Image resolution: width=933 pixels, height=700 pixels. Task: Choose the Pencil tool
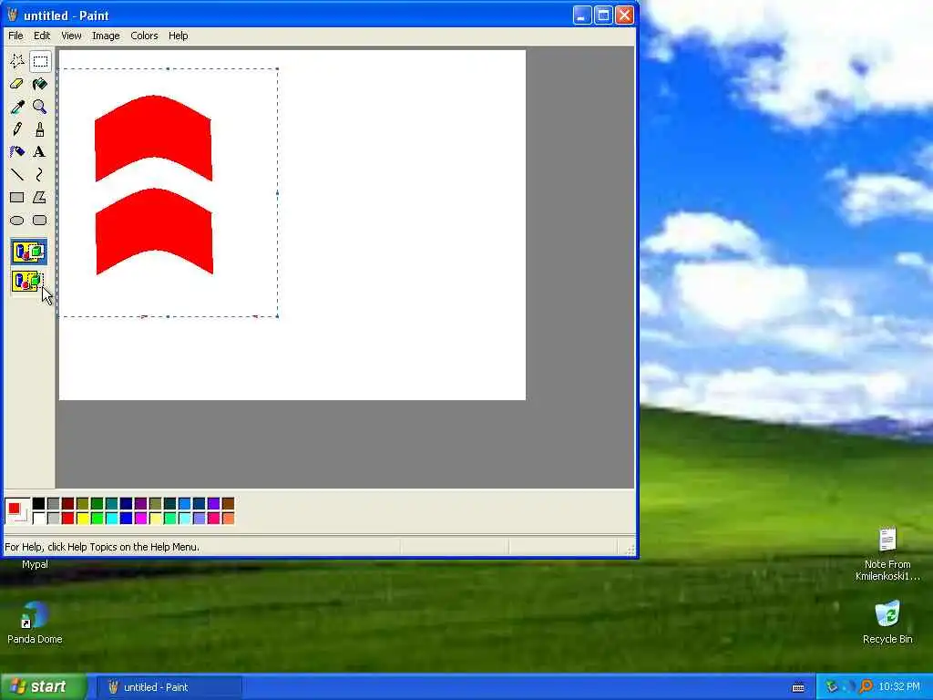click(x=17, y=129)
